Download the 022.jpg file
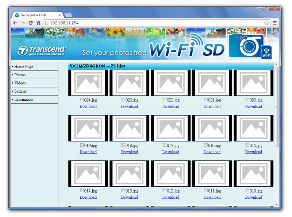The height and width of the screenshot is (217, 292). 171,106
